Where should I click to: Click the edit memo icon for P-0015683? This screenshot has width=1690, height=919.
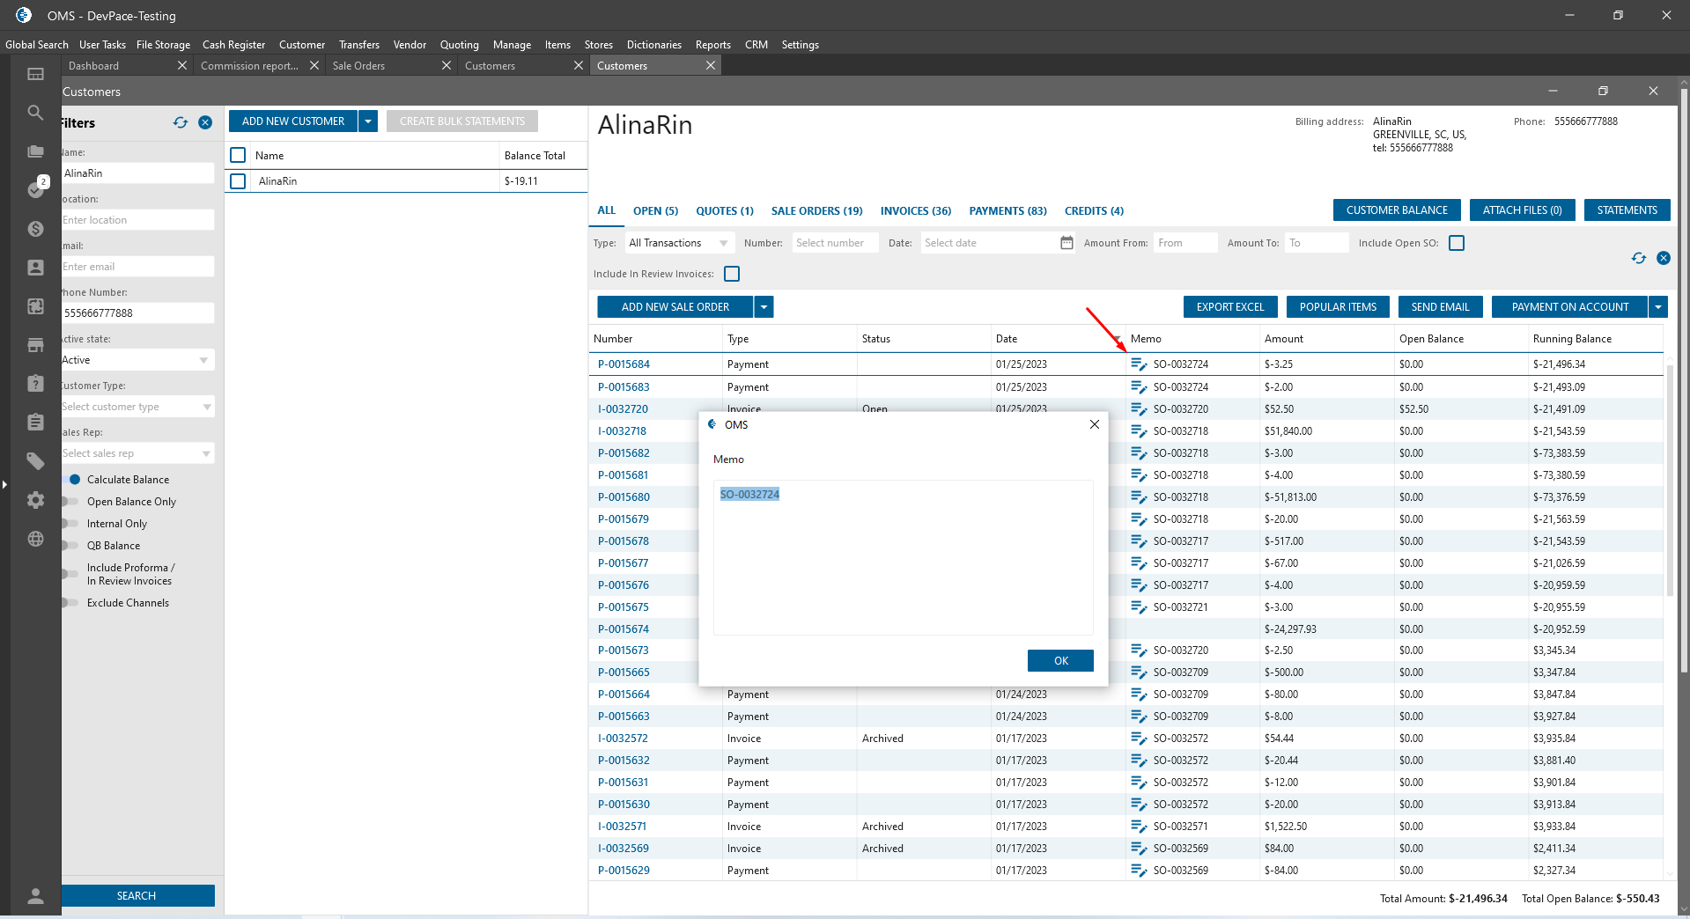[x=1139, y=387]
